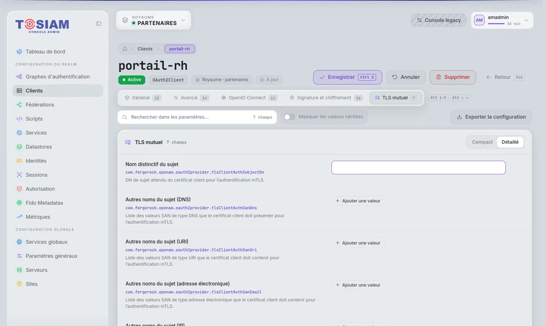Open the Royaume Partenaires realm selector
Image resolution: width=546 pixels, height=326 pixels.
(154, 20)
